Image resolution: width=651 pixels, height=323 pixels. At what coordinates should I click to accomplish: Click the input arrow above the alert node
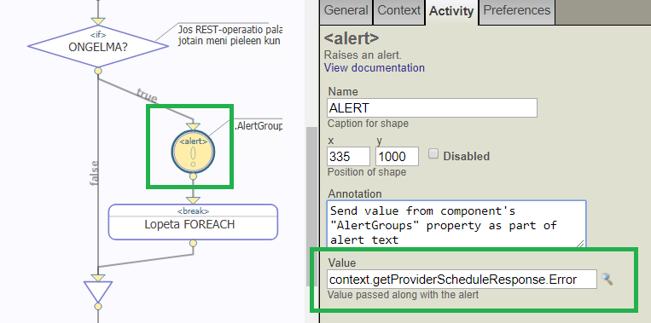coord(193,126)
